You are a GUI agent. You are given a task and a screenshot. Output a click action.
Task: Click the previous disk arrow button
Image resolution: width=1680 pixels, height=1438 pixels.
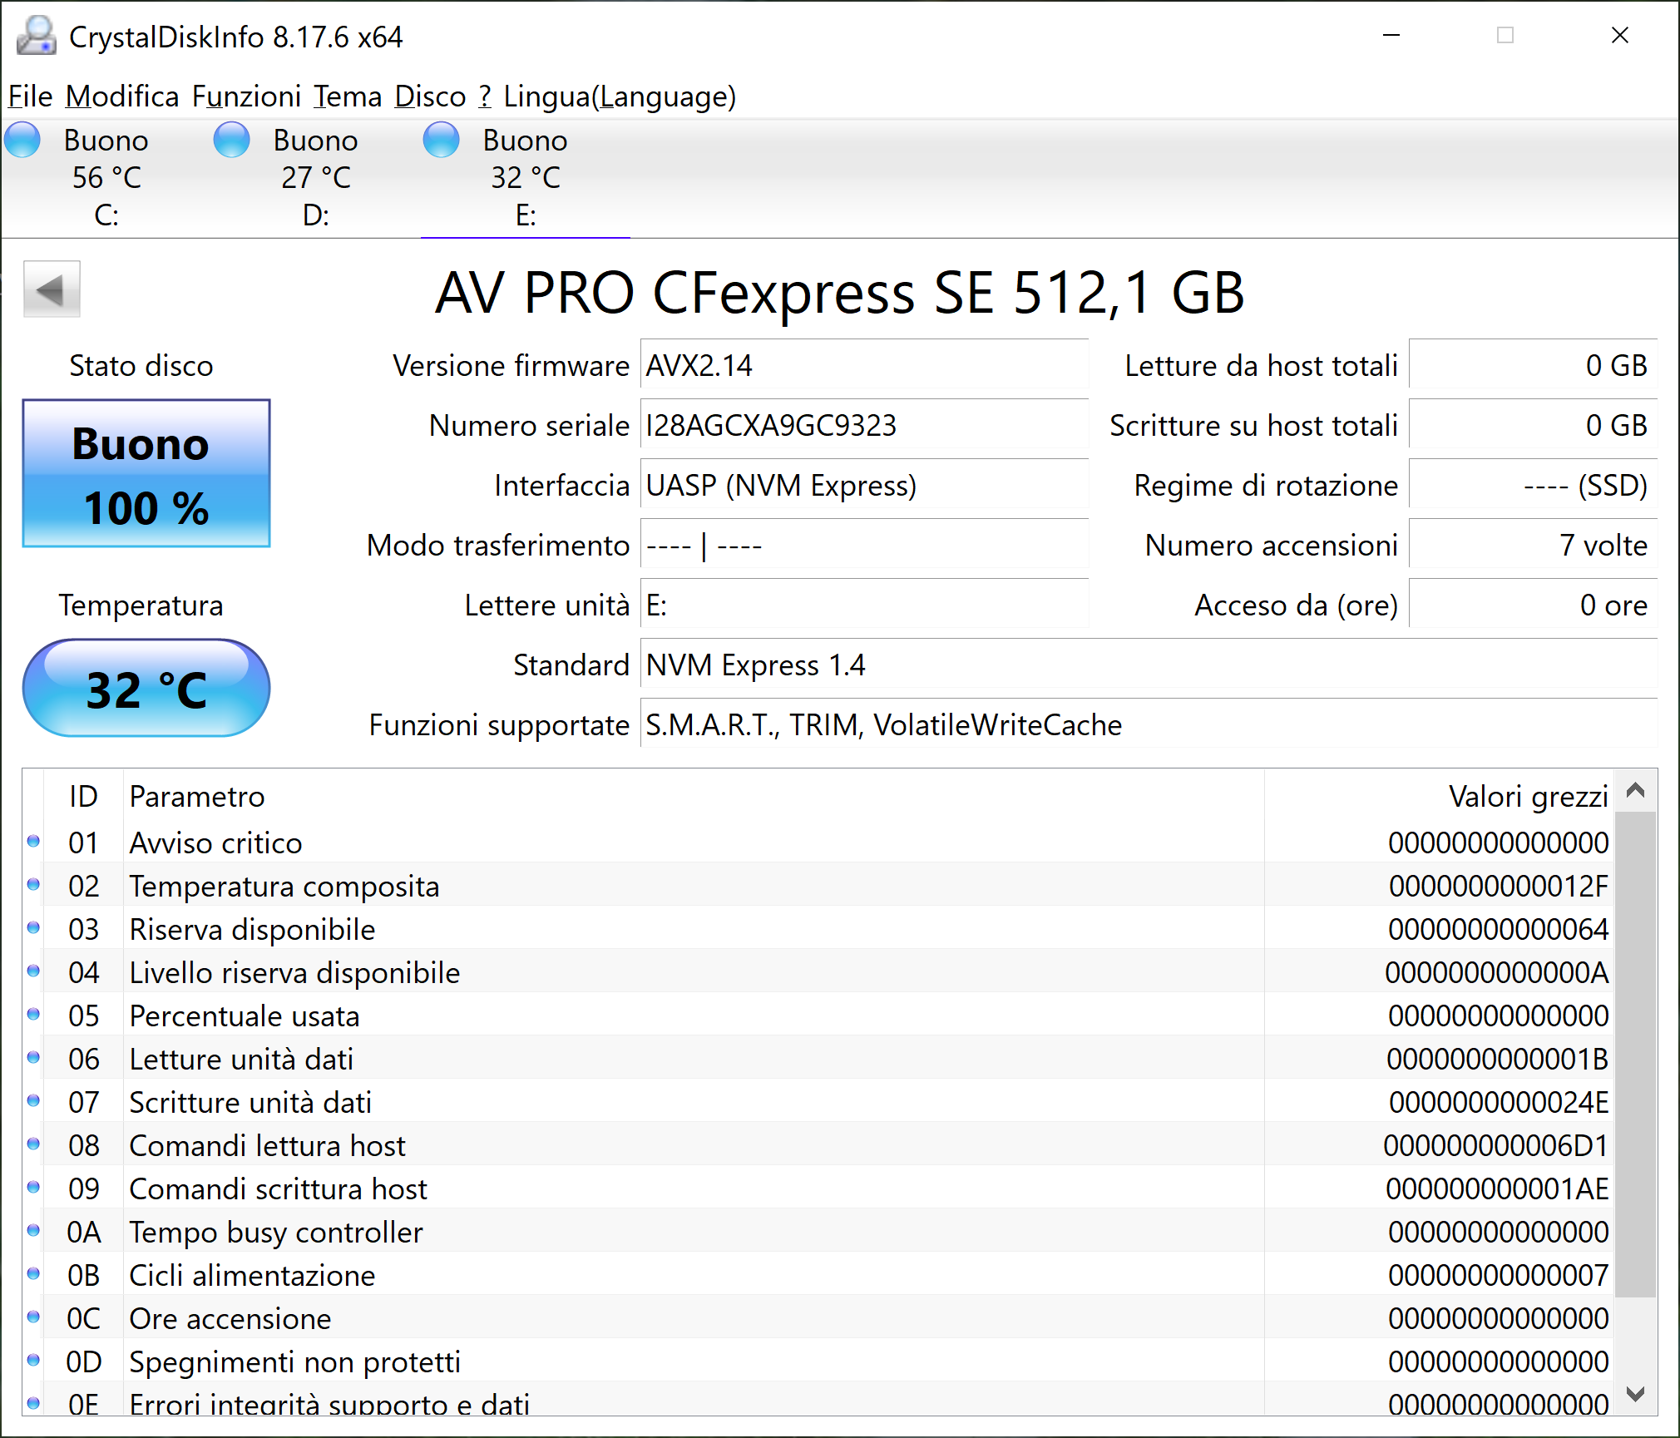pyautogui.click(x=52, y=289)
